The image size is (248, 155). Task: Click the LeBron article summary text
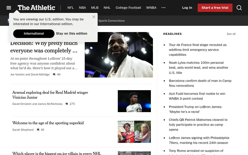[44, 63]
